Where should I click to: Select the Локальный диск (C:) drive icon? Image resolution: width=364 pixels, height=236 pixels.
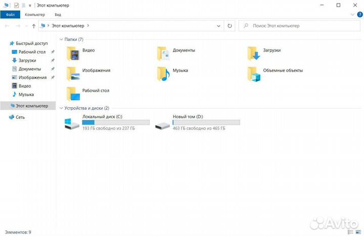[72, 124]
